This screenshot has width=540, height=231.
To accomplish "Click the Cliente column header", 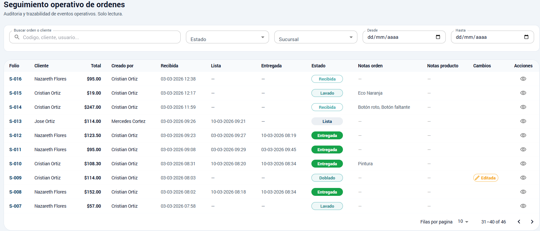I will click(x=41, y=66).
